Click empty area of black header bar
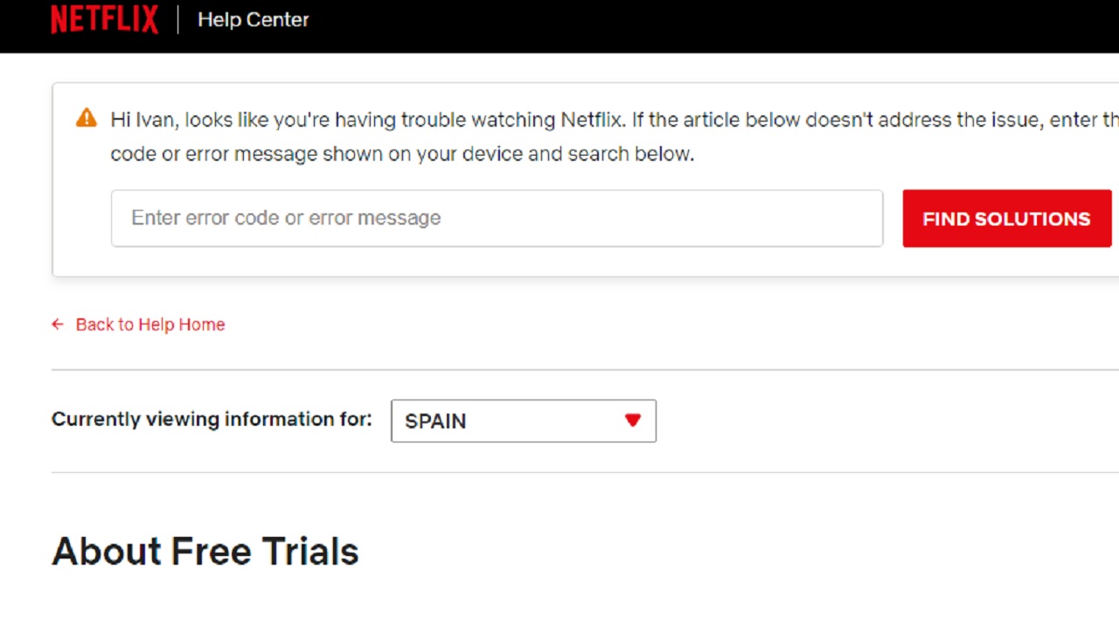Viewport: 1119px width, 633px height. pos(699,24)
